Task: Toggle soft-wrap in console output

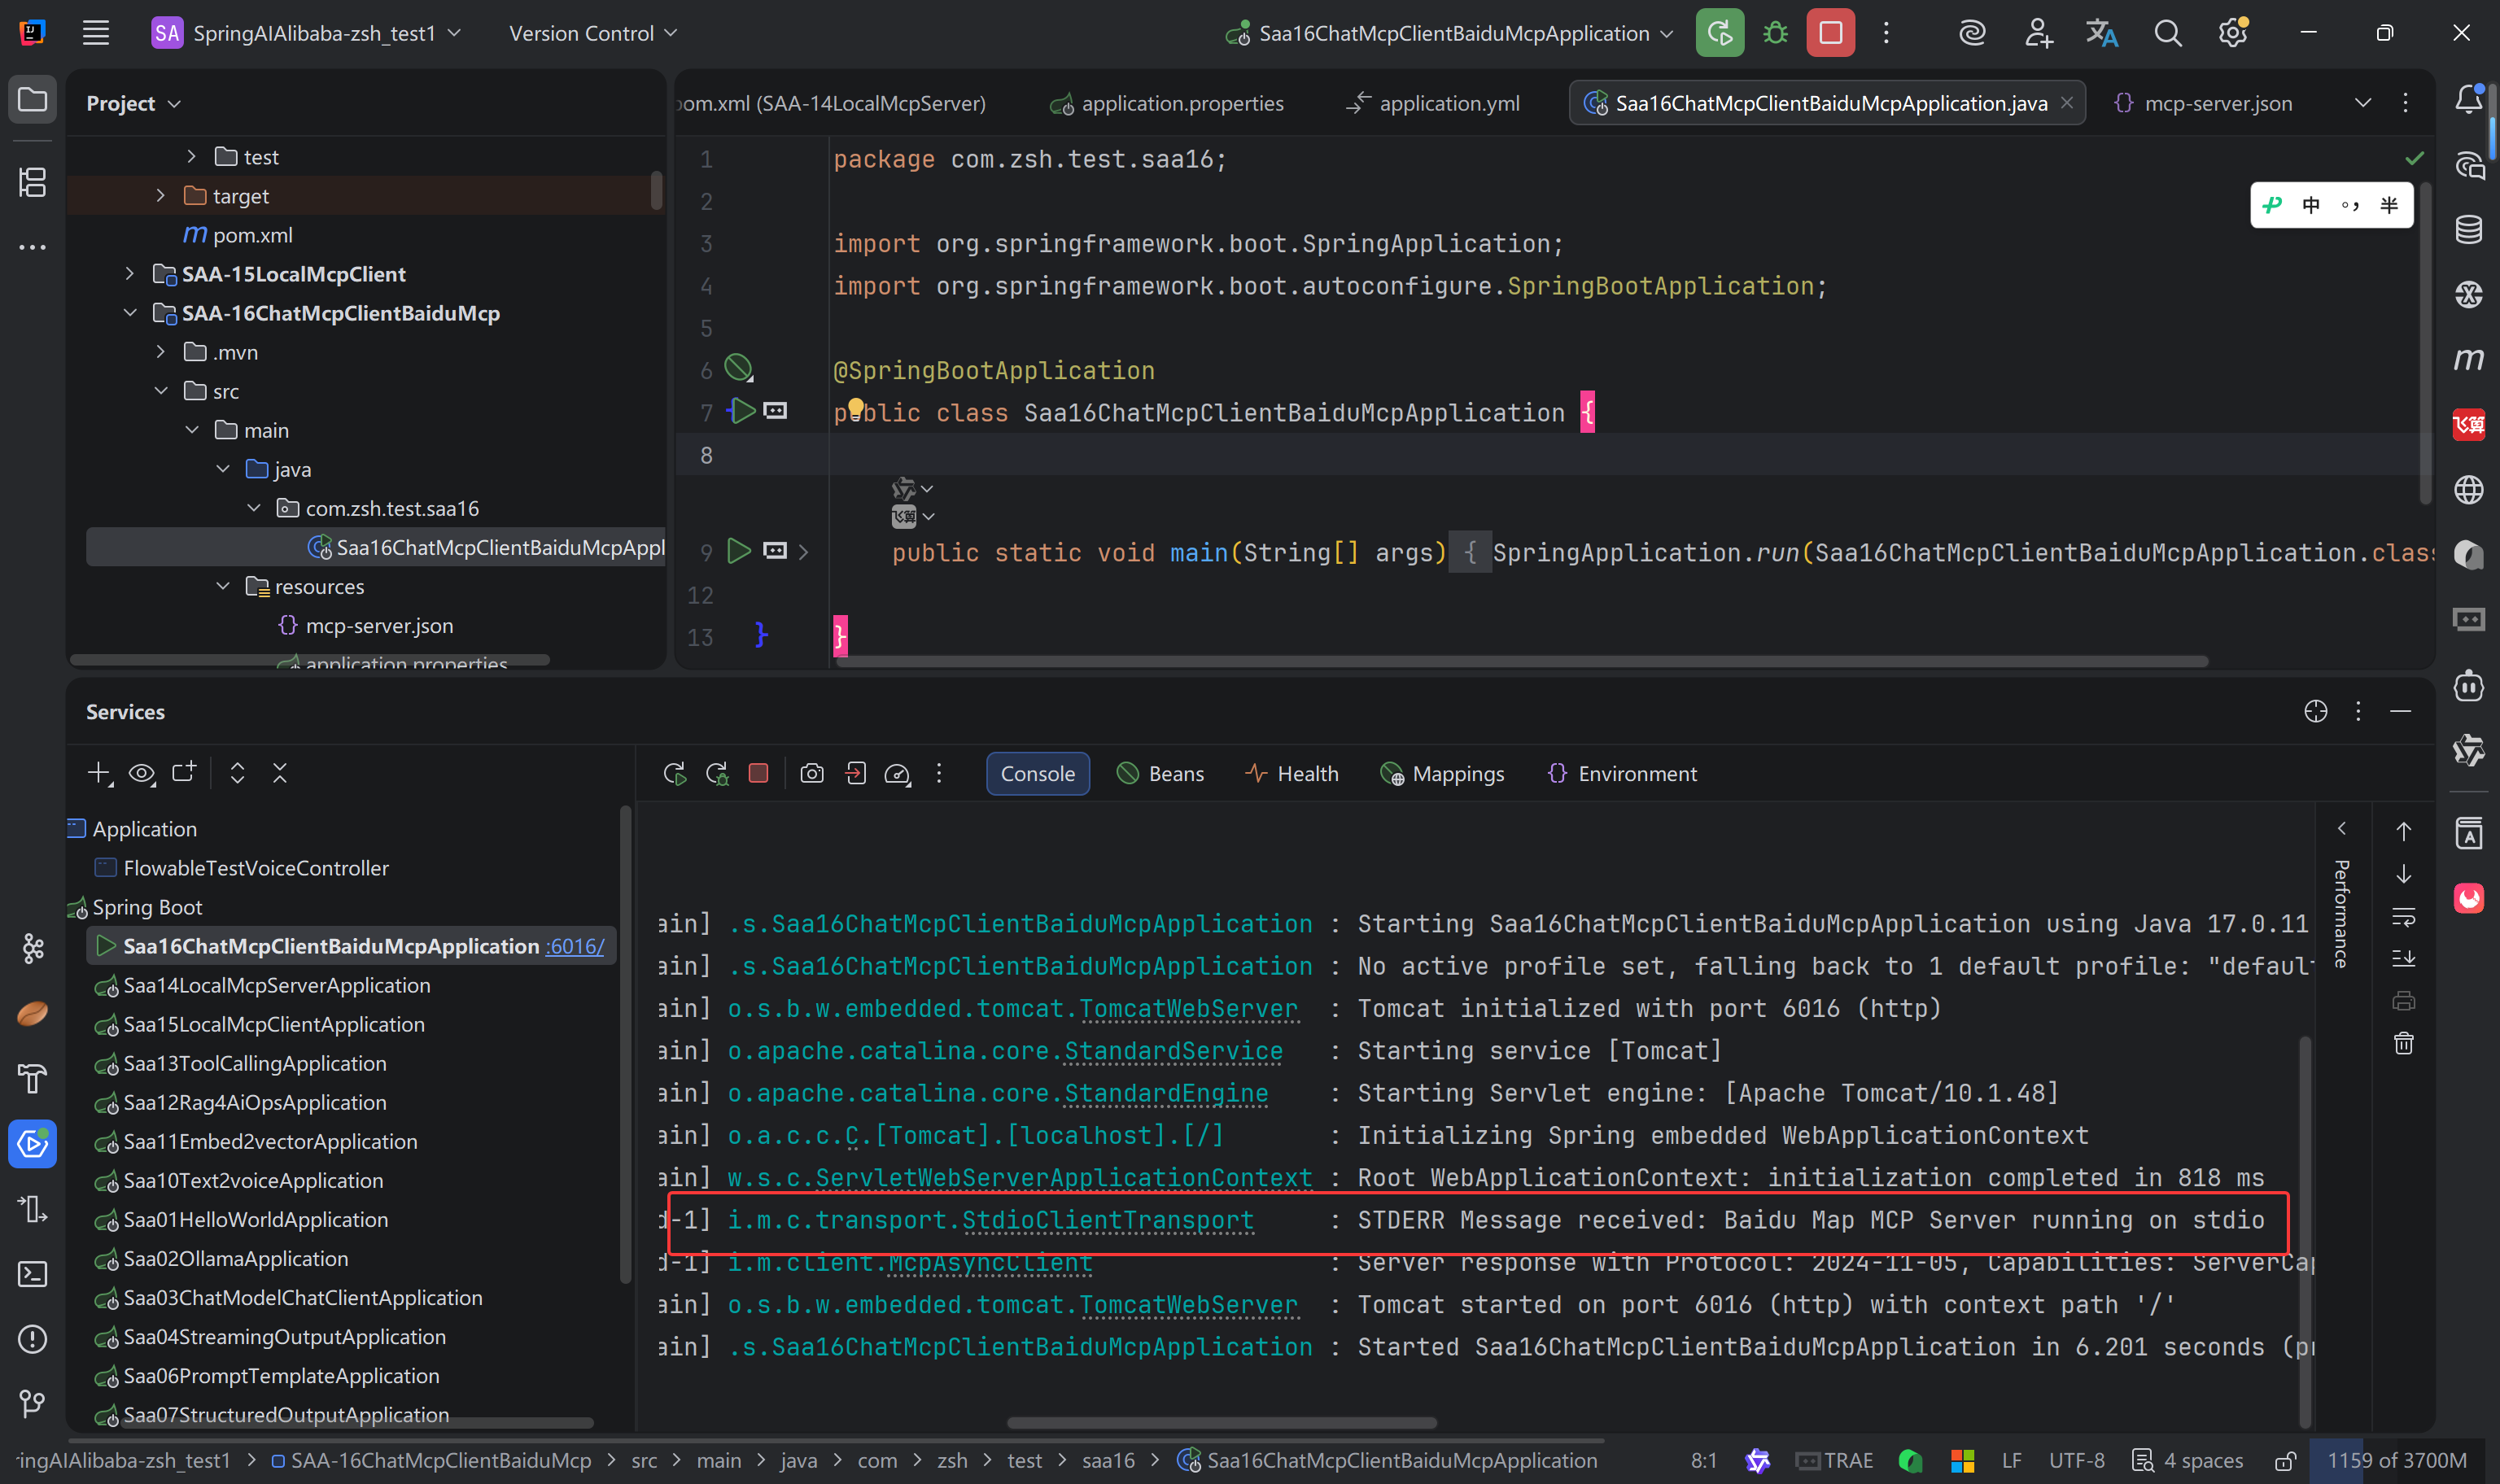Action: pyautogui.click(x=2403, y=917)
